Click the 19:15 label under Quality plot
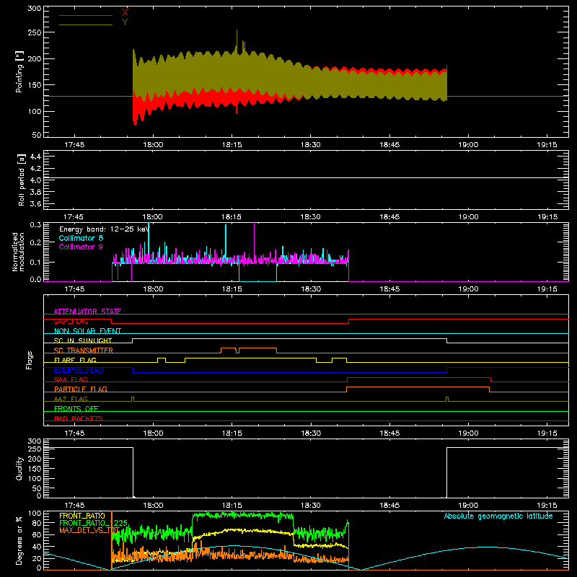 547,506
